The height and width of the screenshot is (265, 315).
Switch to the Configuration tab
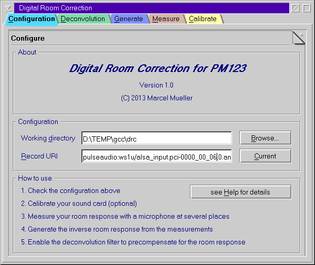(31, 19)
